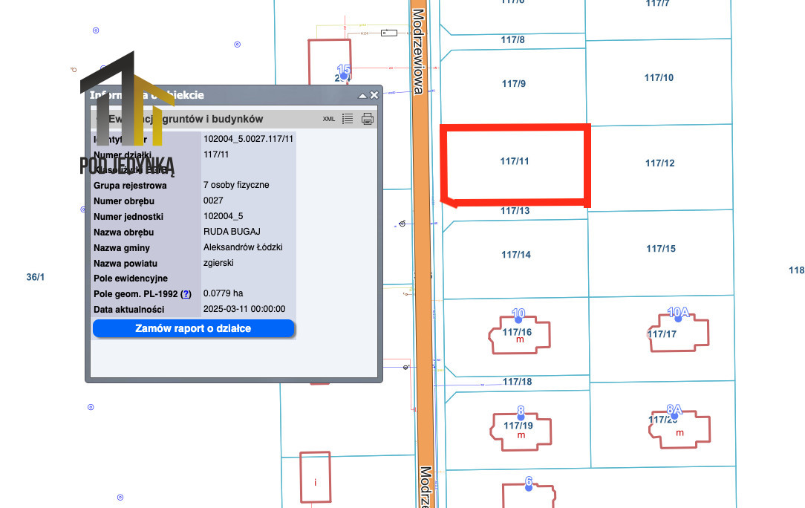This screenshot has width=805, height=508.
Task: Click the Grupa rejestrowa label
Action: coord(130,186)
